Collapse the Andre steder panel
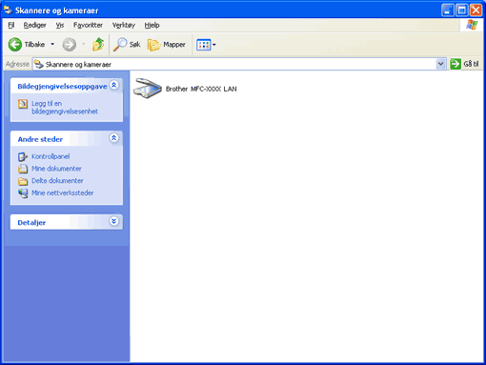The width and height of the screenshot is (486, 365). pos(113,138)
